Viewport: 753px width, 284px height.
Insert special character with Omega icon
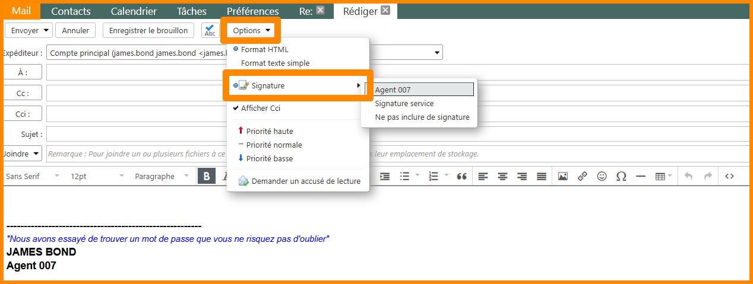[x=621, y=176]
